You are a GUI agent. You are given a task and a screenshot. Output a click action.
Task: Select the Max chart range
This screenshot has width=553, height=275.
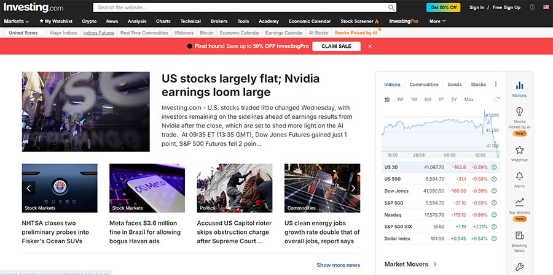(469, 99)
